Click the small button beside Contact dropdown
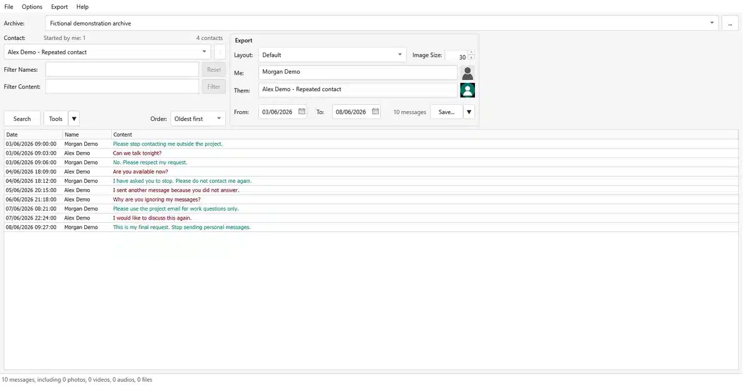This screenshot has height=388, width=749. (220, 52)
